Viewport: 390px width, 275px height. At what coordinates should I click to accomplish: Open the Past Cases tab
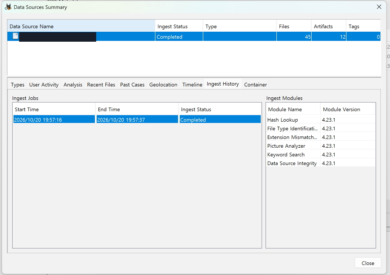coord(132,85)
